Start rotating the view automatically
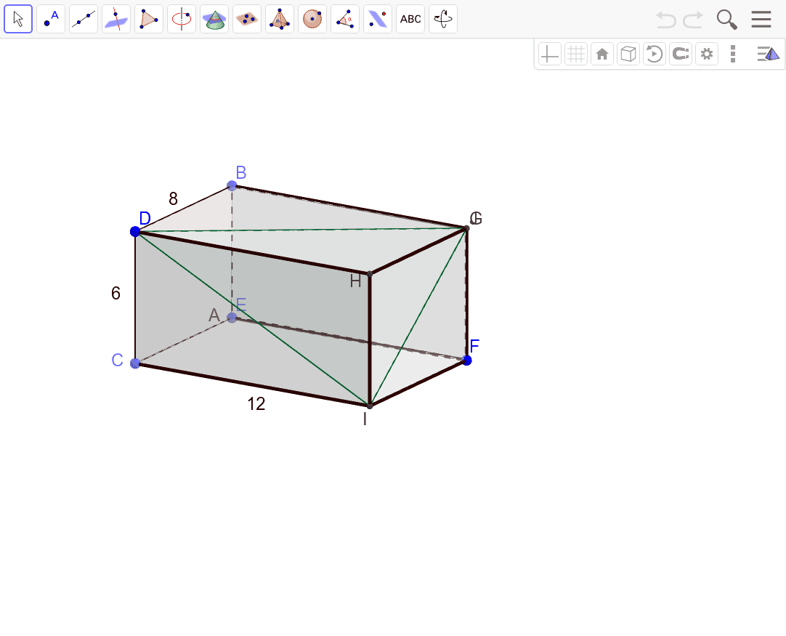 pyautogui.click(x=655, y=54)
